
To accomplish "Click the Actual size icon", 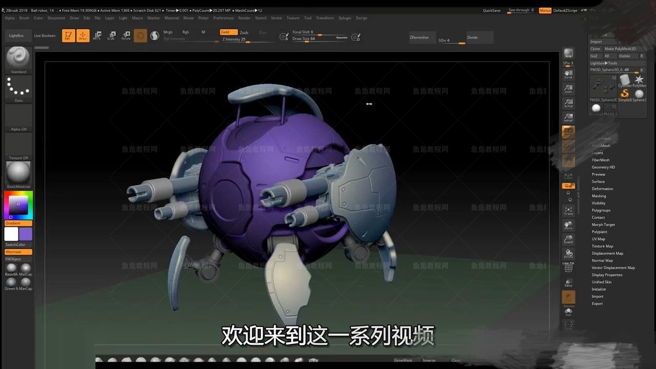I will [568, 103].
